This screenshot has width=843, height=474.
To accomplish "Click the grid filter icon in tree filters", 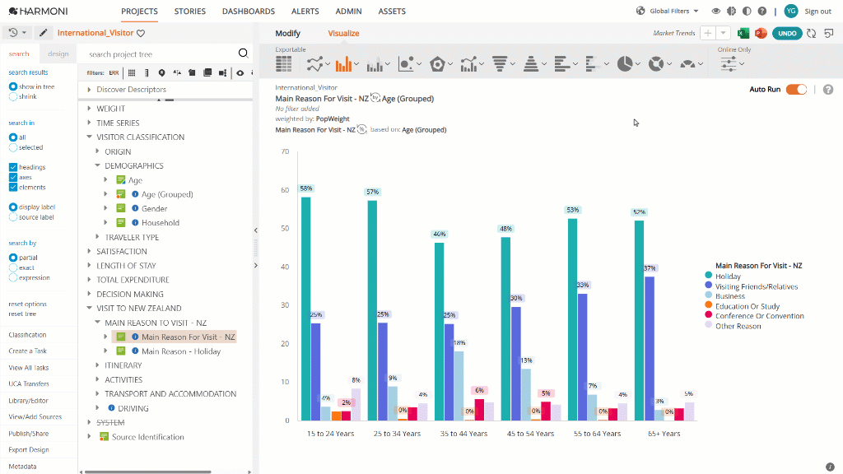I will [x=132, y=72].
